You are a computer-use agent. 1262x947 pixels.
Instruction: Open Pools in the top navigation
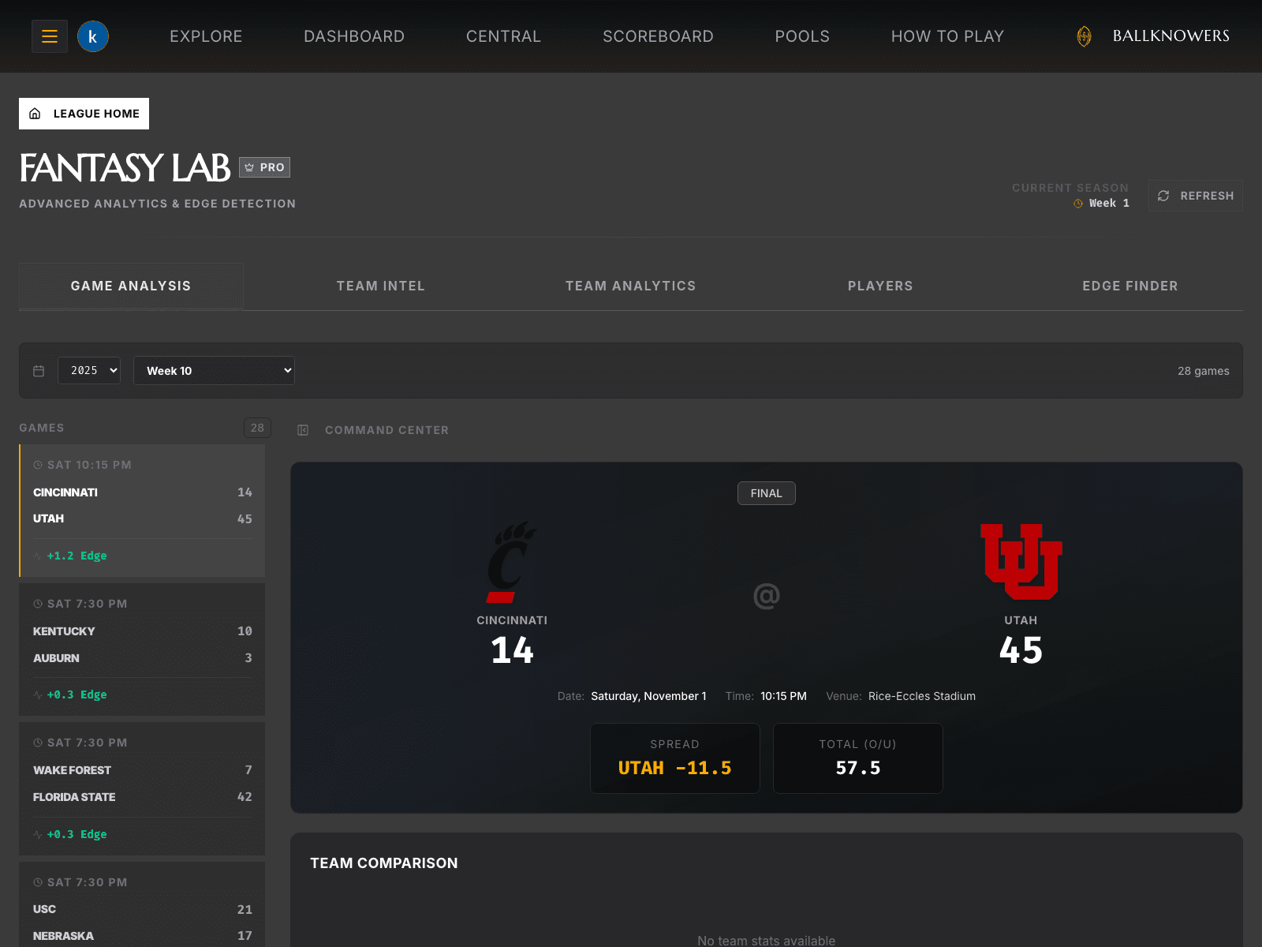[x=802, y=36]
